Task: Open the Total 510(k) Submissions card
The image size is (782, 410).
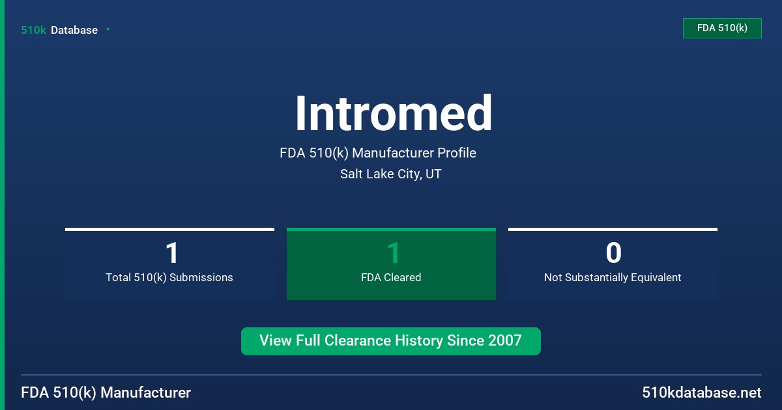Action: tap(169, 264)
